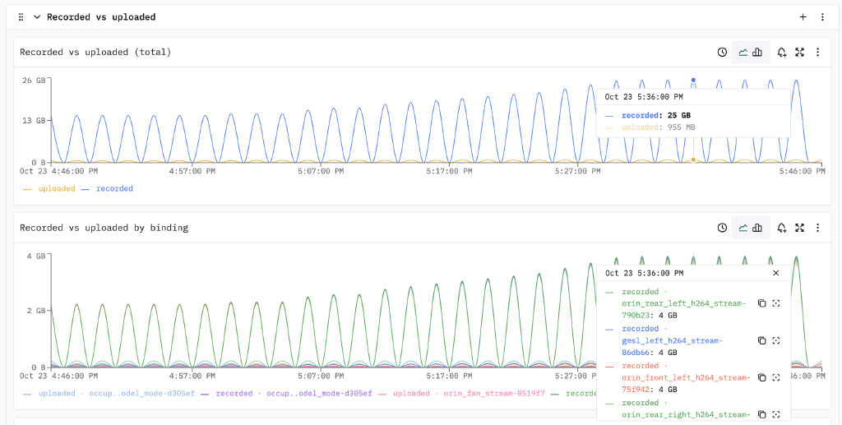Select the 13 GB y-axis label
This screenshot has height=425, width=842.
pyautogui.click(x=34, y=121)
